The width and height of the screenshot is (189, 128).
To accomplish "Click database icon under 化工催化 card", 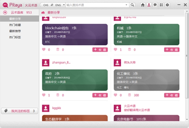I will coord(129,95).
